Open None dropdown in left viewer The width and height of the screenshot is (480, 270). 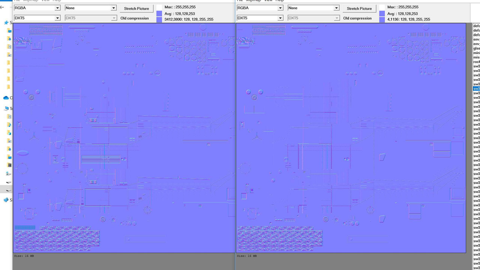[91, 8]
